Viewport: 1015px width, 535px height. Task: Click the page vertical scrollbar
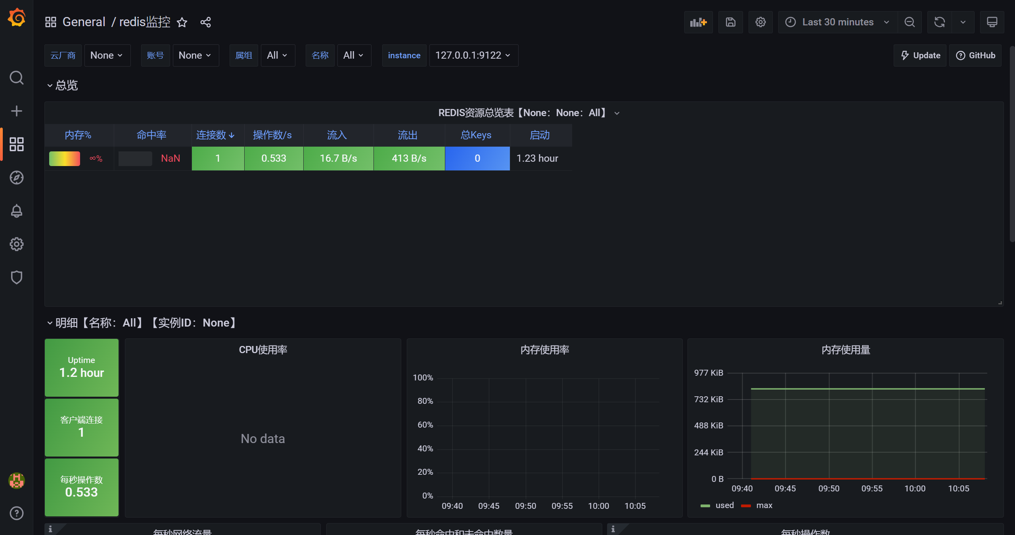click(1012, 143)
